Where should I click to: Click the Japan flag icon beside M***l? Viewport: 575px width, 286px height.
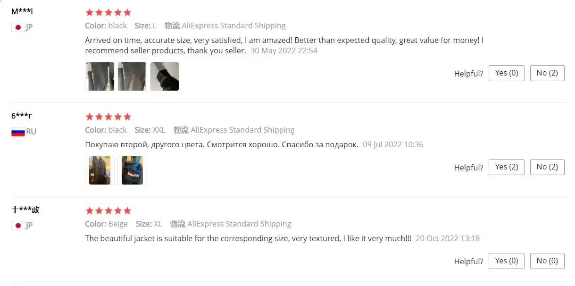pos(18,27)
